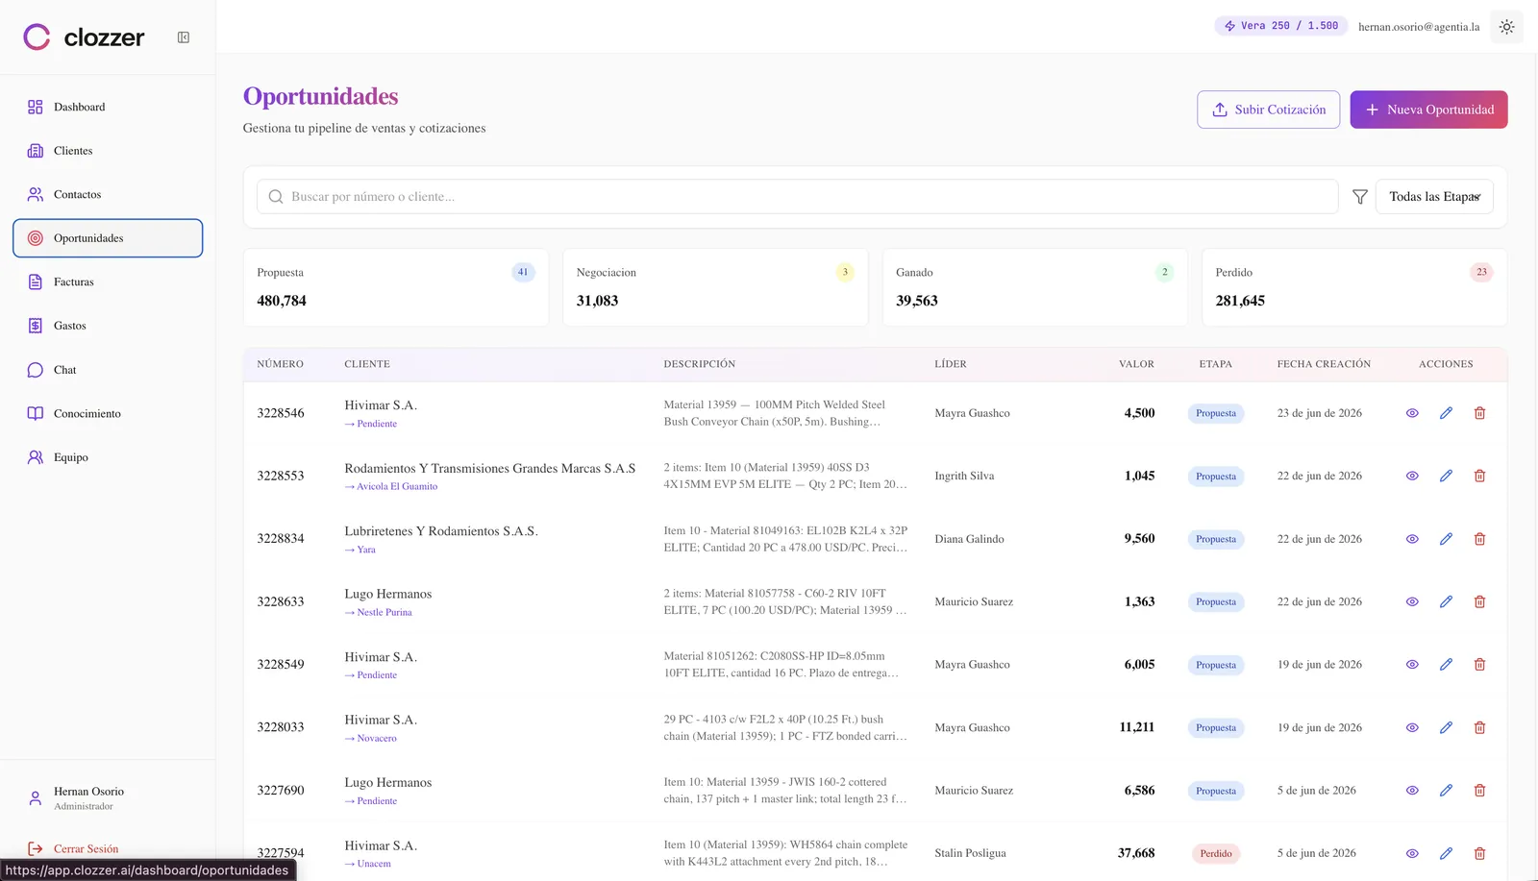
Task: Edit opportunity 3228633 with pencil icon
Action: tap(1446, 602)
